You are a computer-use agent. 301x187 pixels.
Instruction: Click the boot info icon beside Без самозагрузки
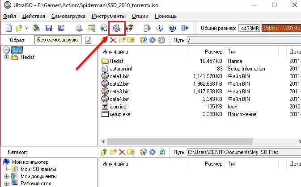[x=88, y=40]
